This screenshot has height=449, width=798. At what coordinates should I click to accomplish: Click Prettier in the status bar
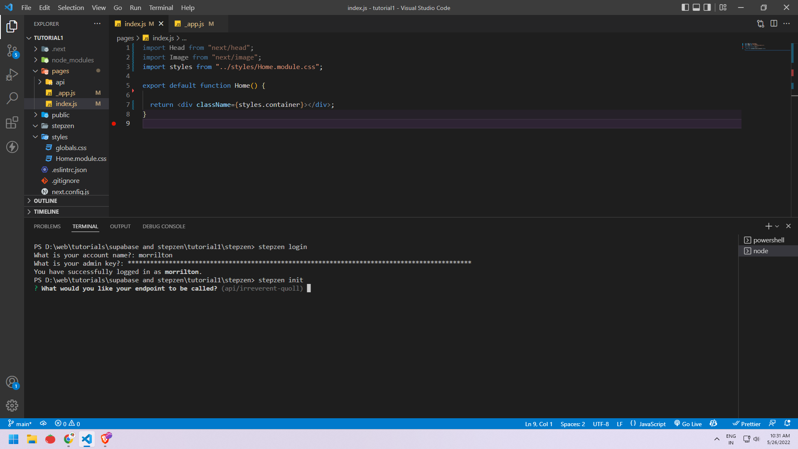click(x=746, y=424)
